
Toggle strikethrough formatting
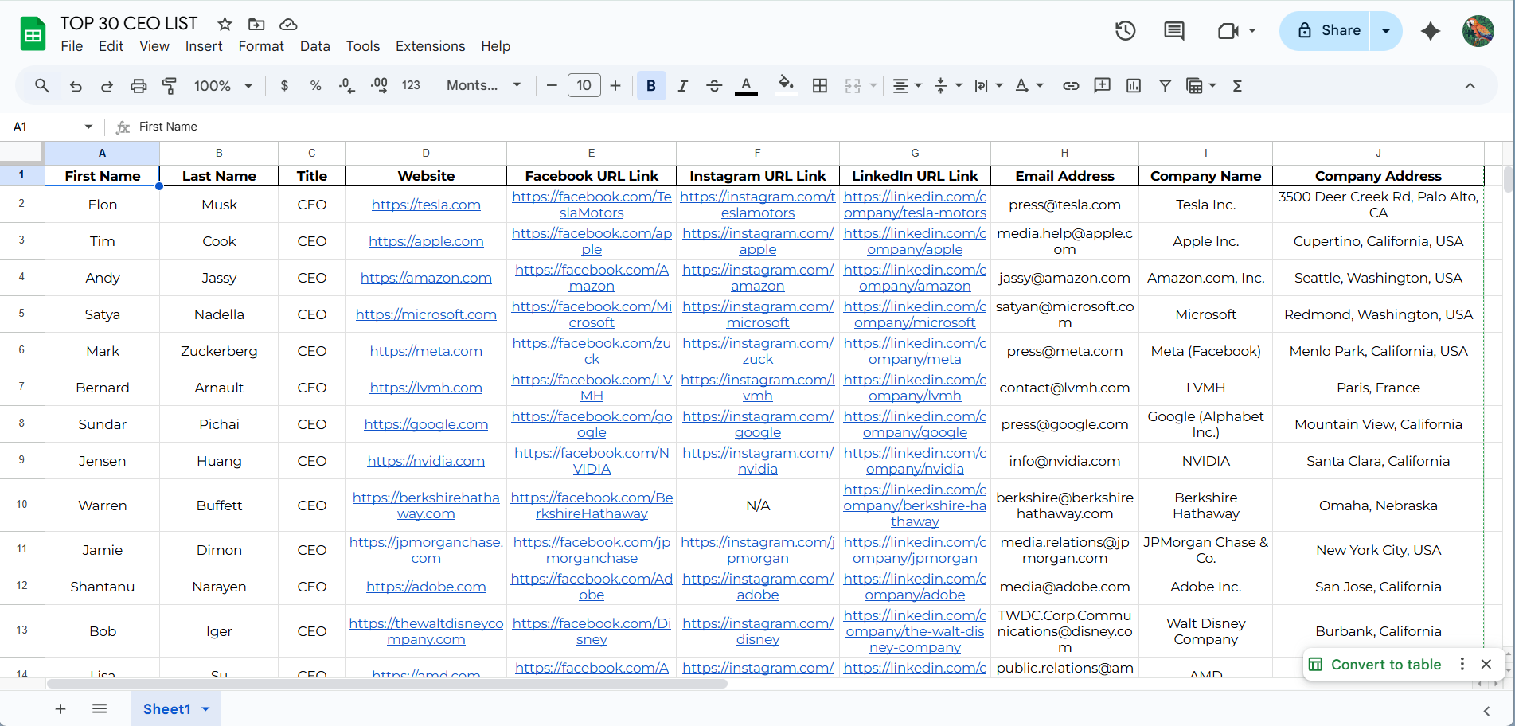[x=714, y=86]
